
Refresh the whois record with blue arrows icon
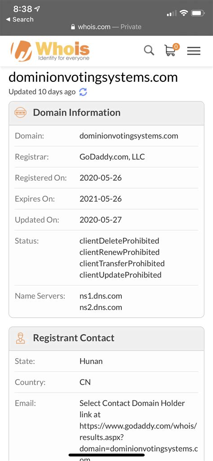[x=83, y=92]
